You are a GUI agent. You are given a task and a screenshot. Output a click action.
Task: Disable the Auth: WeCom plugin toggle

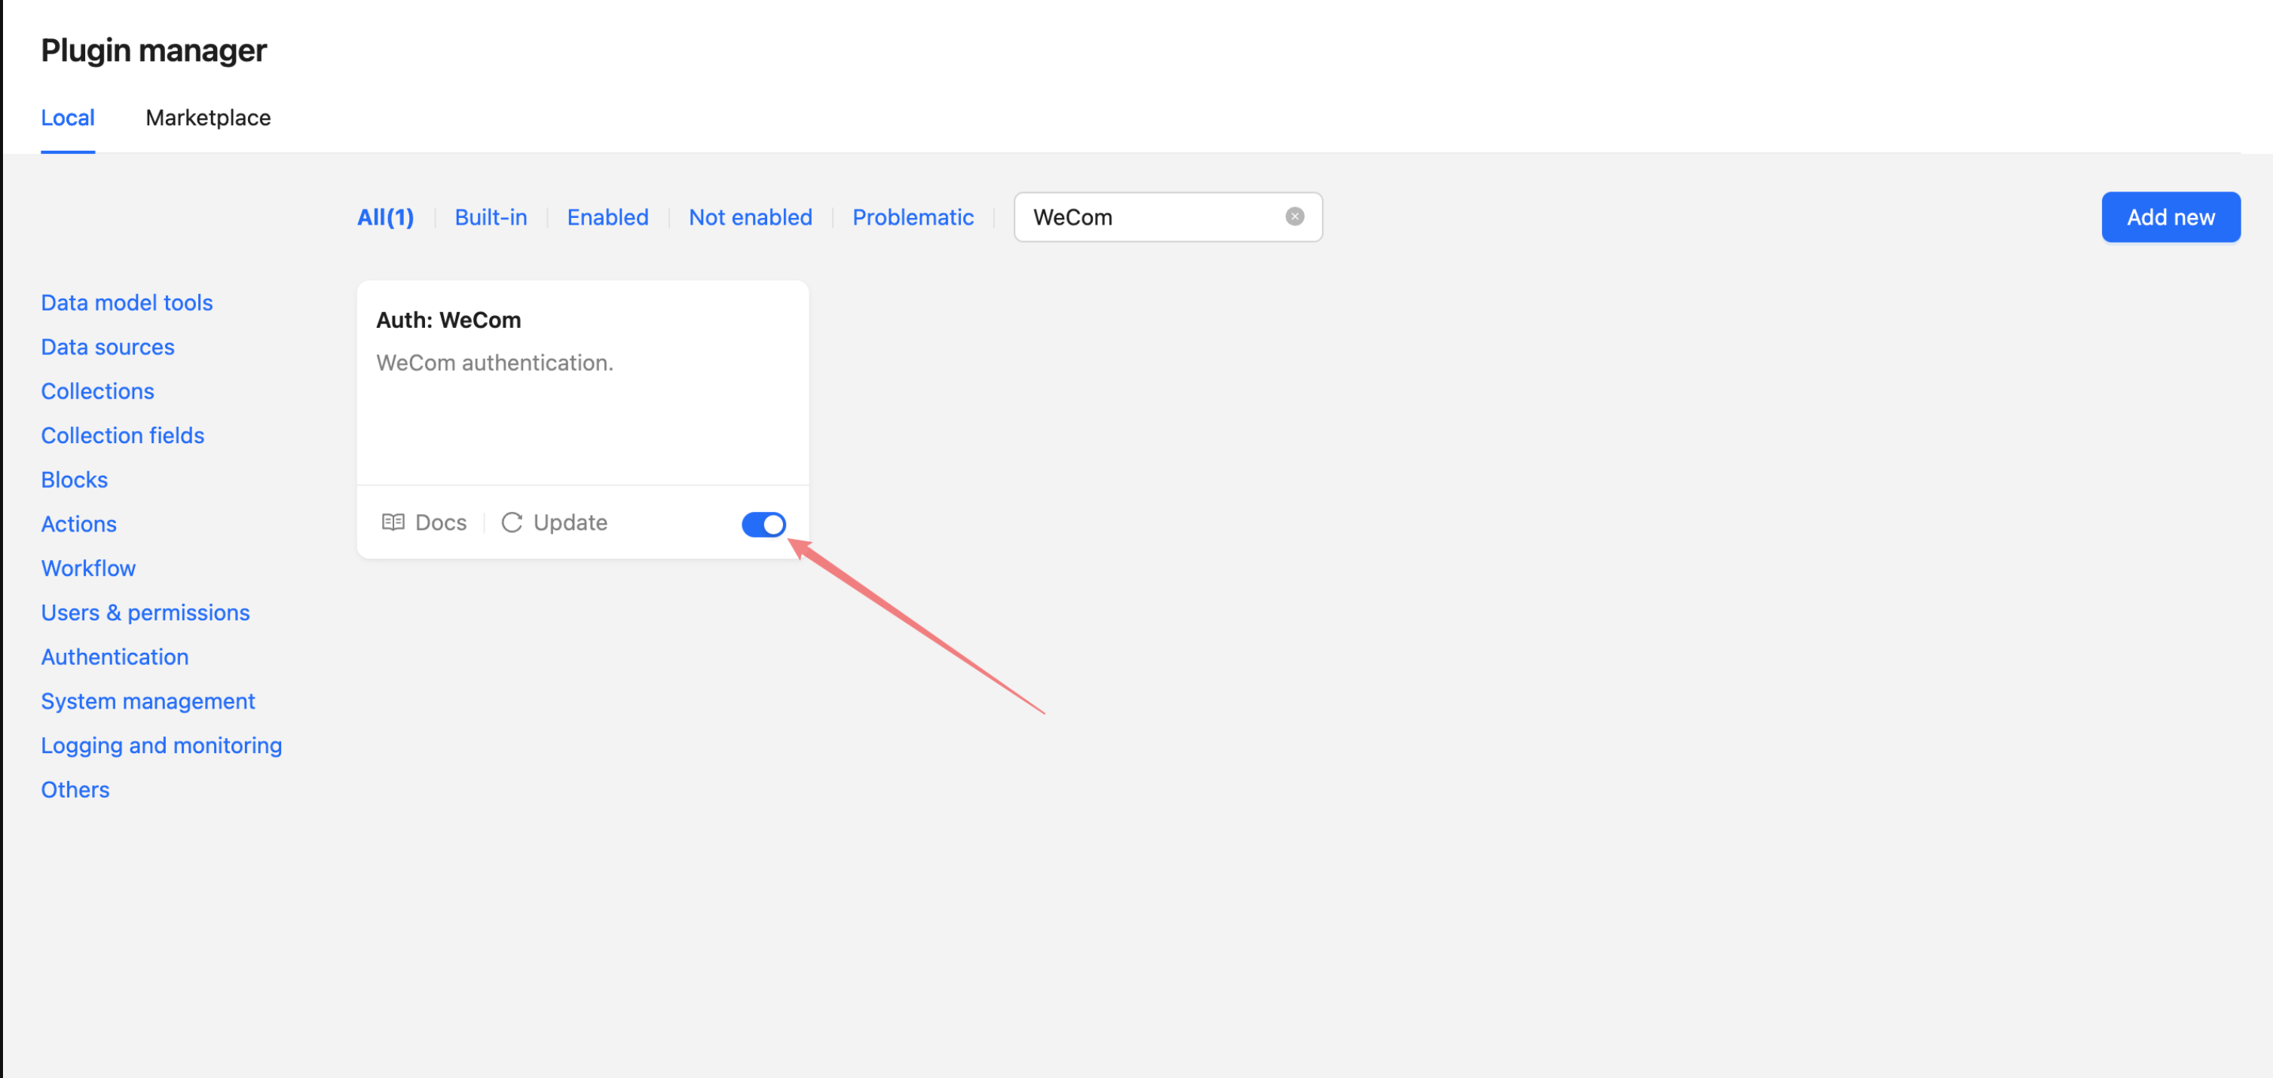point(763,525)
